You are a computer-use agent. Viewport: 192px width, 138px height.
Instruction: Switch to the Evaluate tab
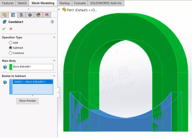coord(80,3)
